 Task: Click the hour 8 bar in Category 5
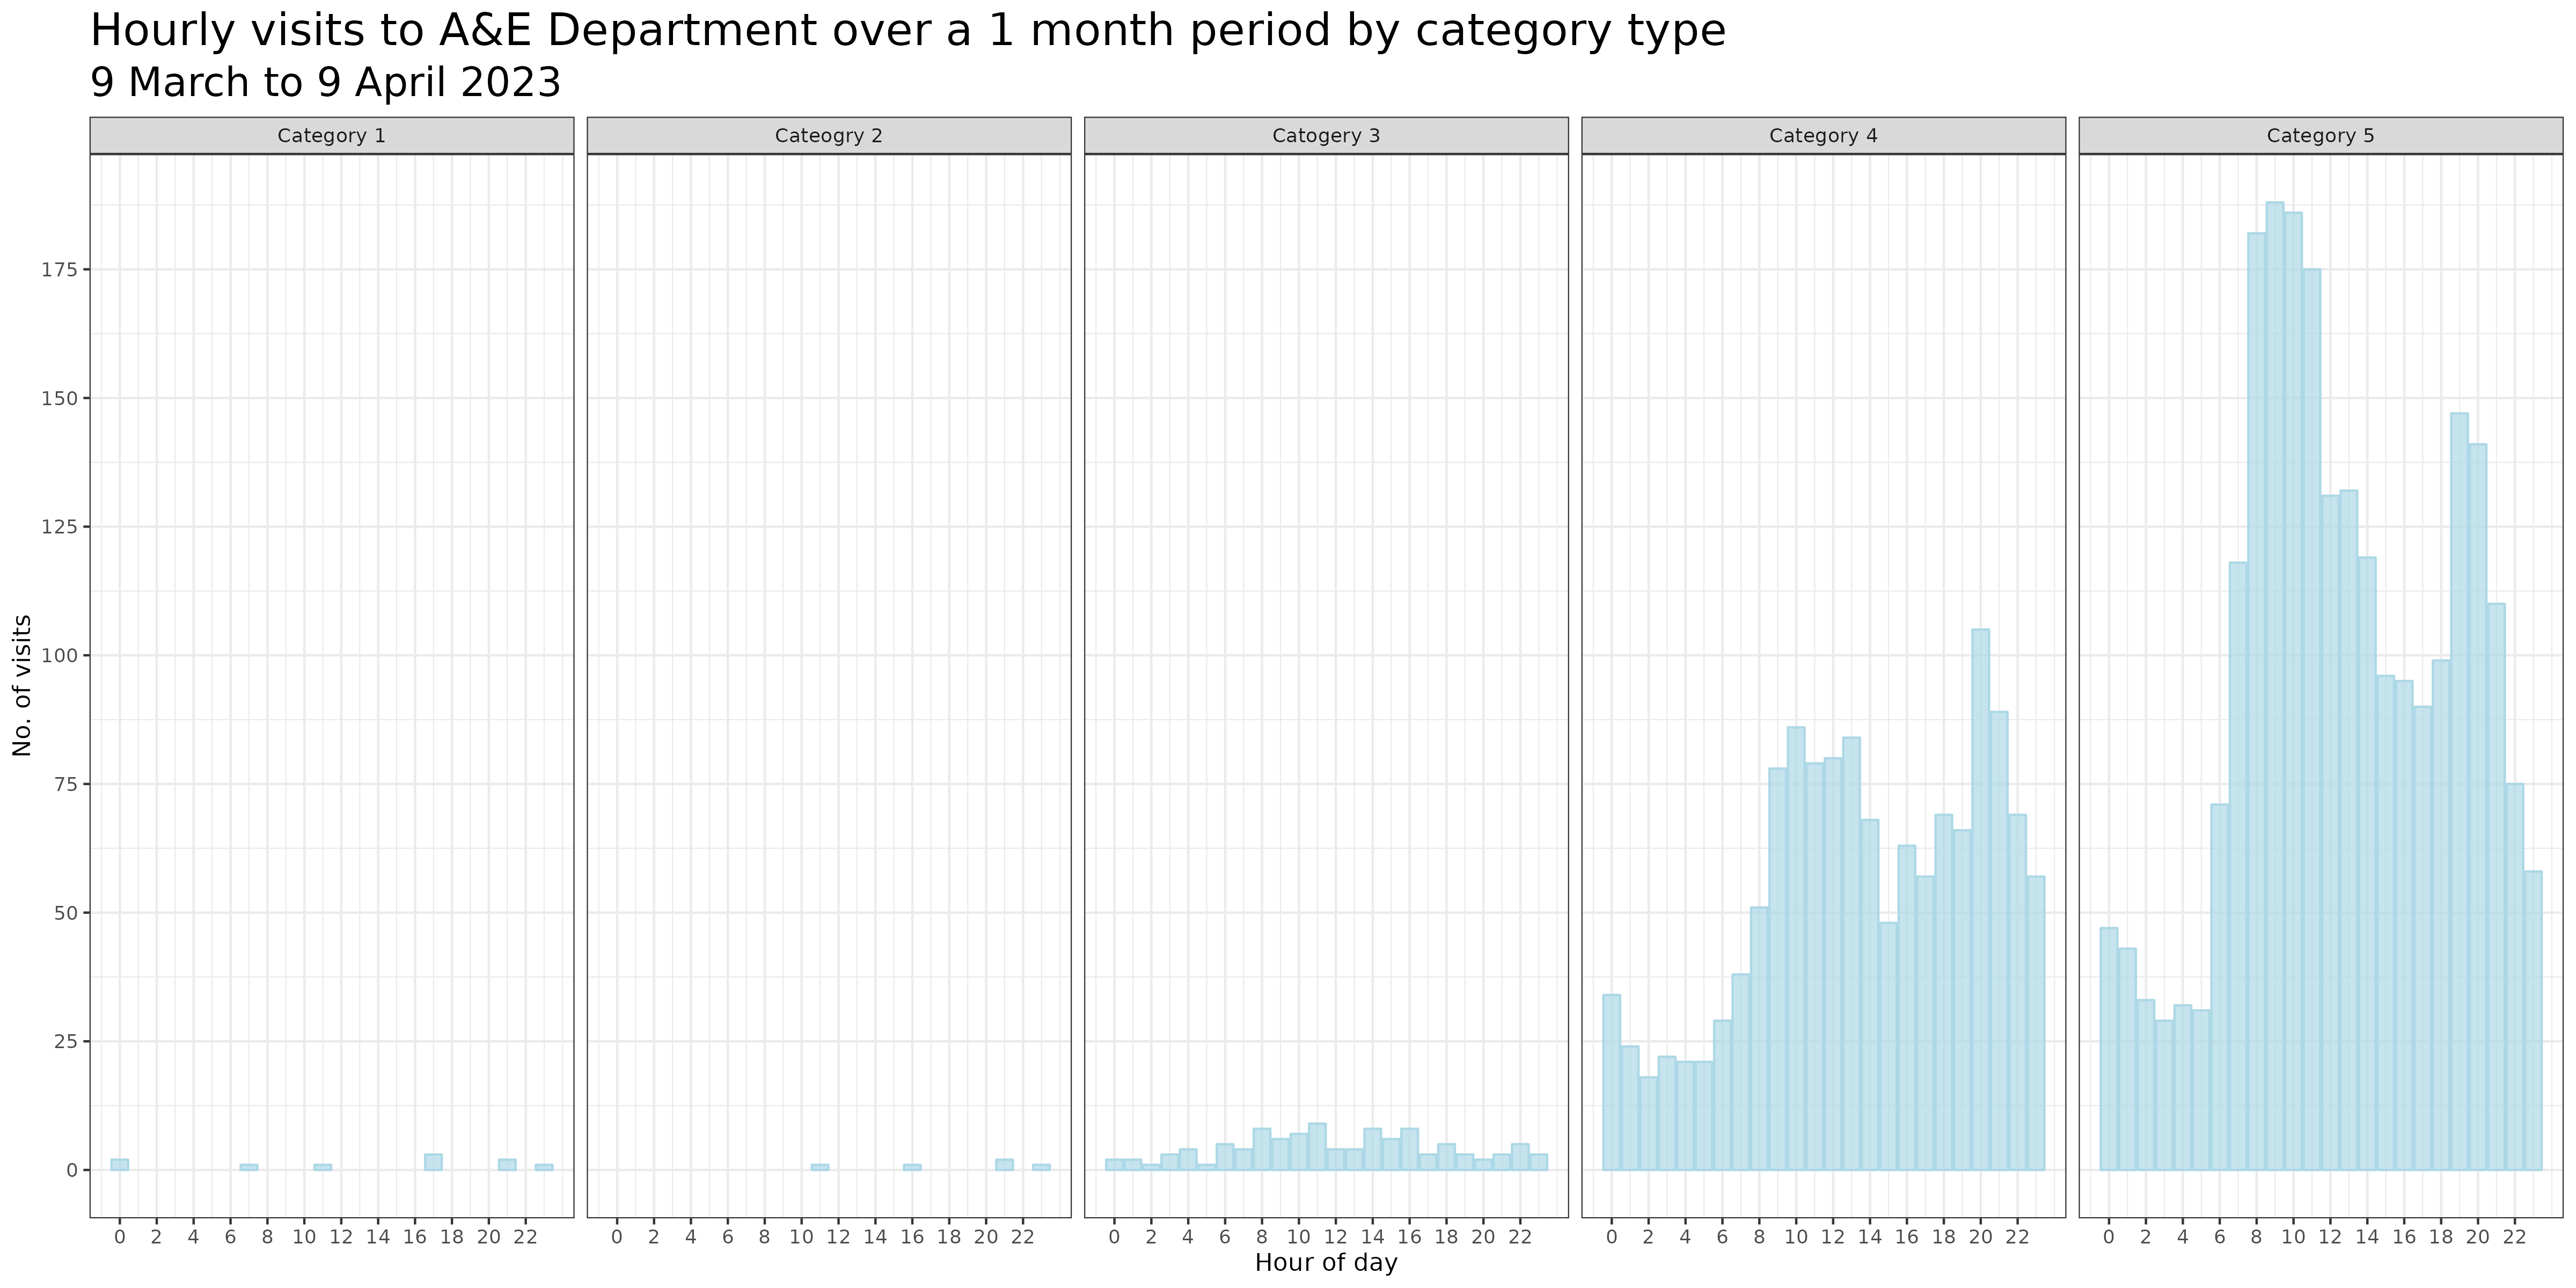click(2257, 701)
